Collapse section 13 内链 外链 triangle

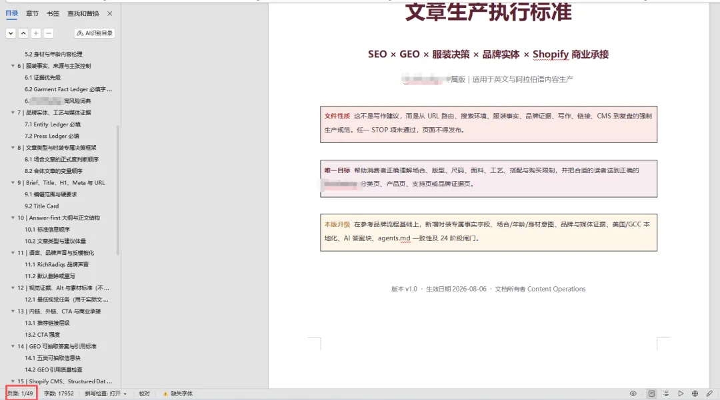pyautogui.click(x=13, y=311)
